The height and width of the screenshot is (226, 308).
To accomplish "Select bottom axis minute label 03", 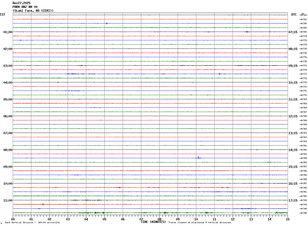I will point(68,219).
